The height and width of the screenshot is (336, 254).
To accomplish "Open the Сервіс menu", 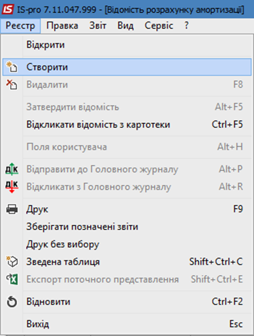I will (159, 26).
